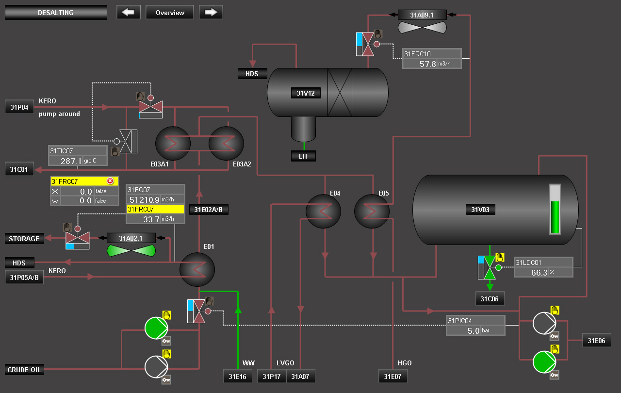Image resolution: width=621 pixels, height=393 pixels.
Task: Select the 31FQ07 totalizer value
Action: [x=144, y=199]
